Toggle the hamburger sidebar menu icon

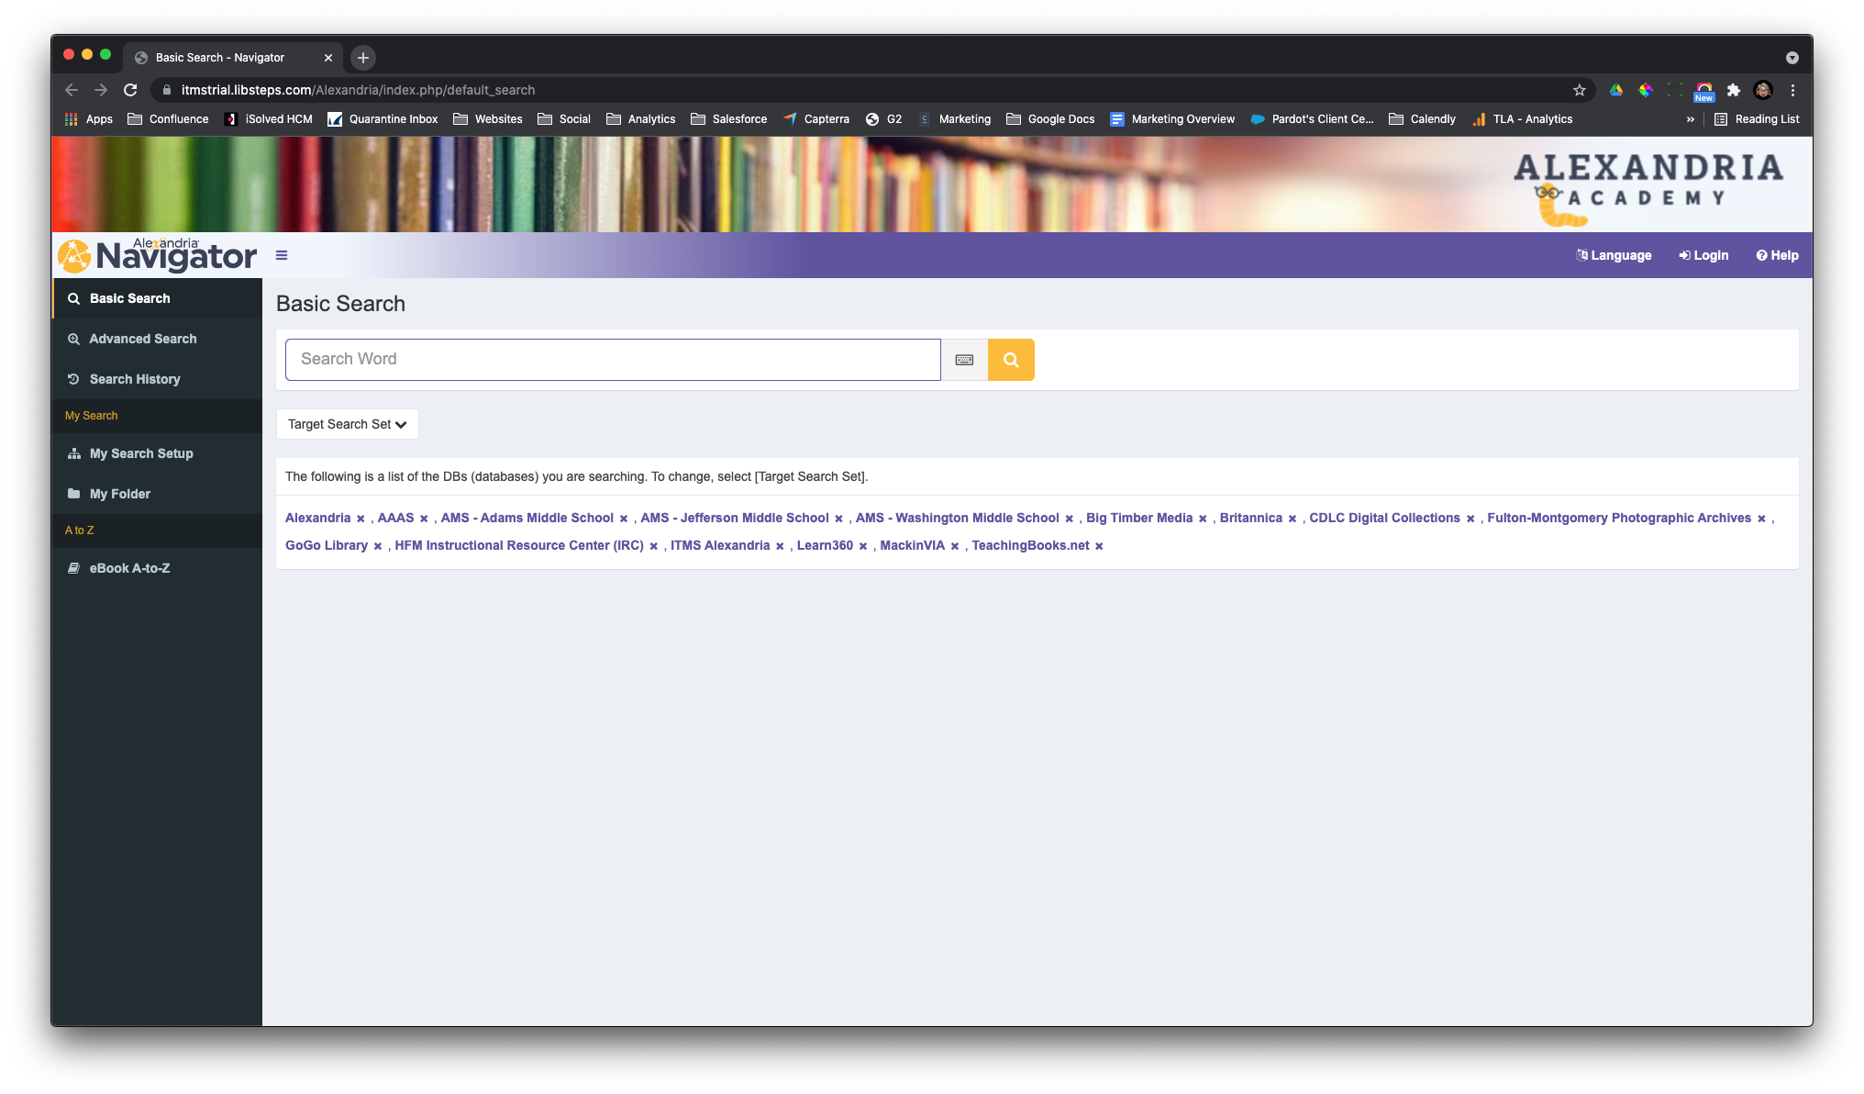pos(282,255)
